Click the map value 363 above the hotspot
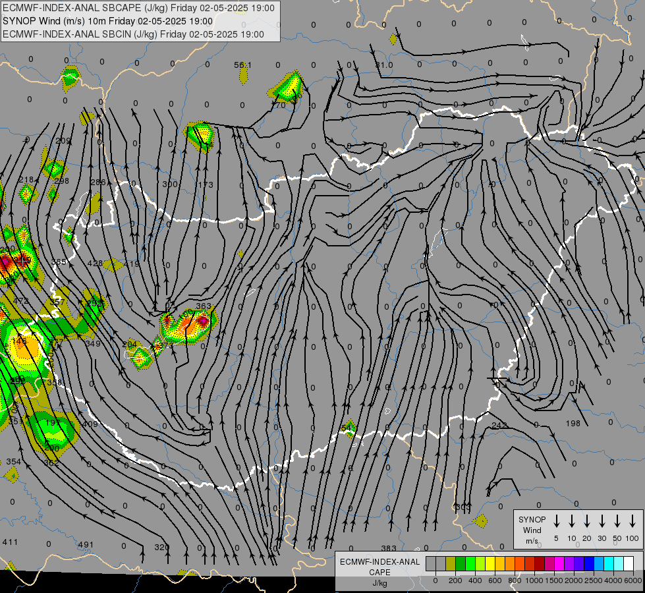This screenshot has width=645, height=593. [204, 306]
